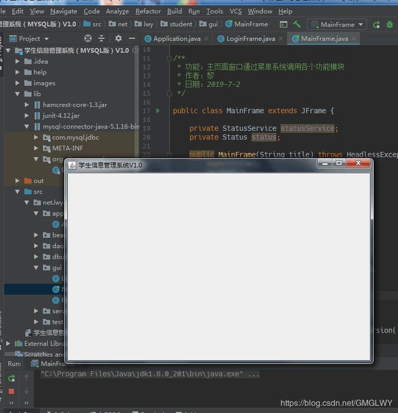Open the Window menu
This screenshot has height=413, width=398.
point(260,12)
